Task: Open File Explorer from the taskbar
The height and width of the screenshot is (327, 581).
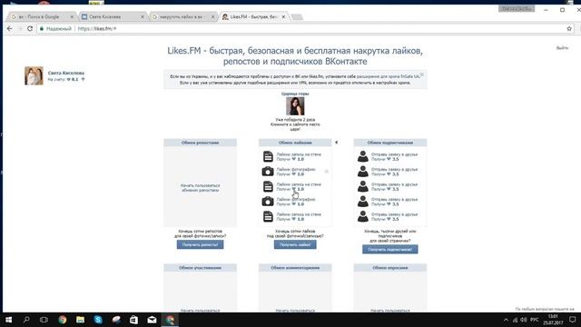Action: (80, 320)
